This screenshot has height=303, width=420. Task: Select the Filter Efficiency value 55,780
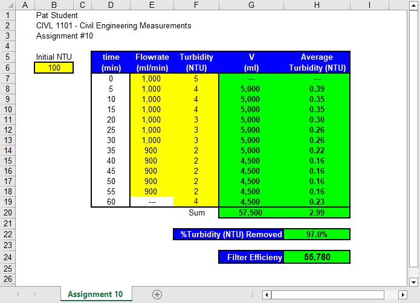pyautogui.click(x=317, y=257)
